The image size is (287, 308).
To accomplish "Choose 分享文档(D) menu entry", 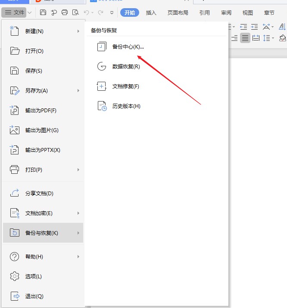I will (x=43, y=193).
